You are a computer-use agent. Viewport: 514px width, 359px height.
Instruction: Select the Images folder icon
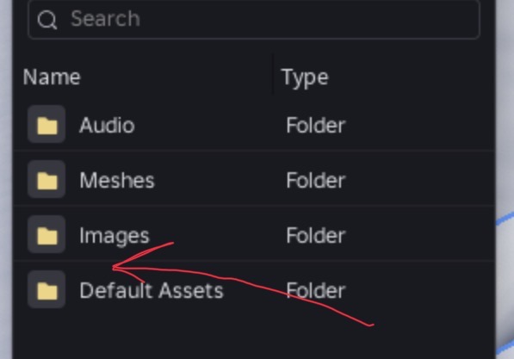coord(46,234)
